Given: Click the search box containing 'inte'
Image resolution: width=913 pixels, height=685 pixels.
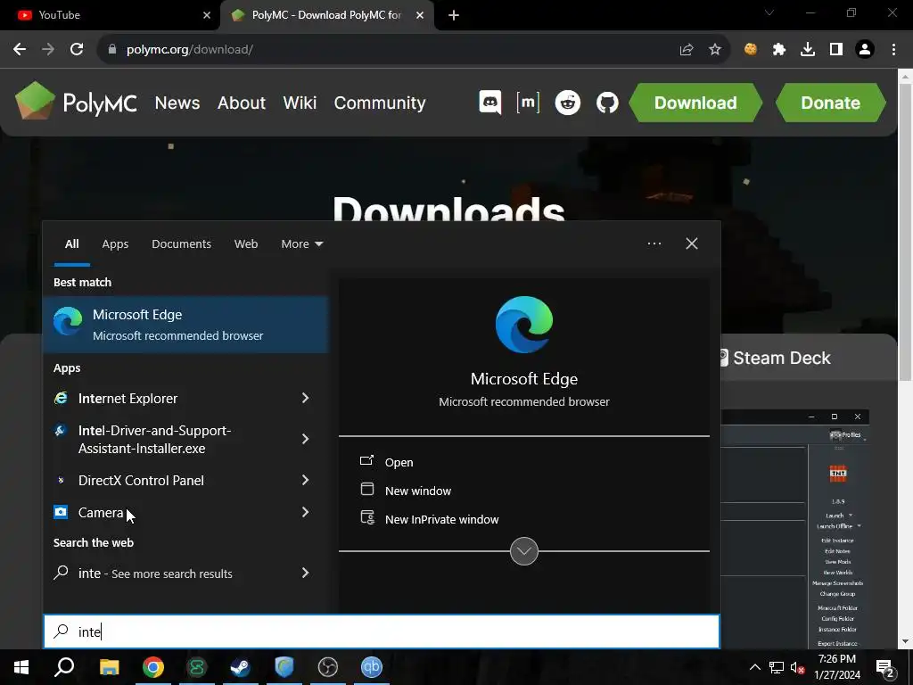Looking at the screenshot, I should (x=382, y=631).
